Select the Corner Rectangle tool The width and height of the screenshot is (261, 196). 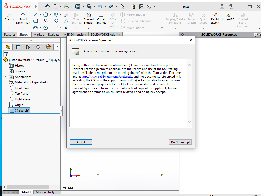click(x=35, y=21)
